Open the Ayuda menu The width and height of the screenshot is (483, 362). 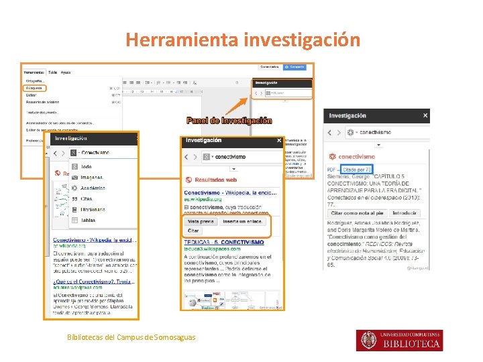66,72
